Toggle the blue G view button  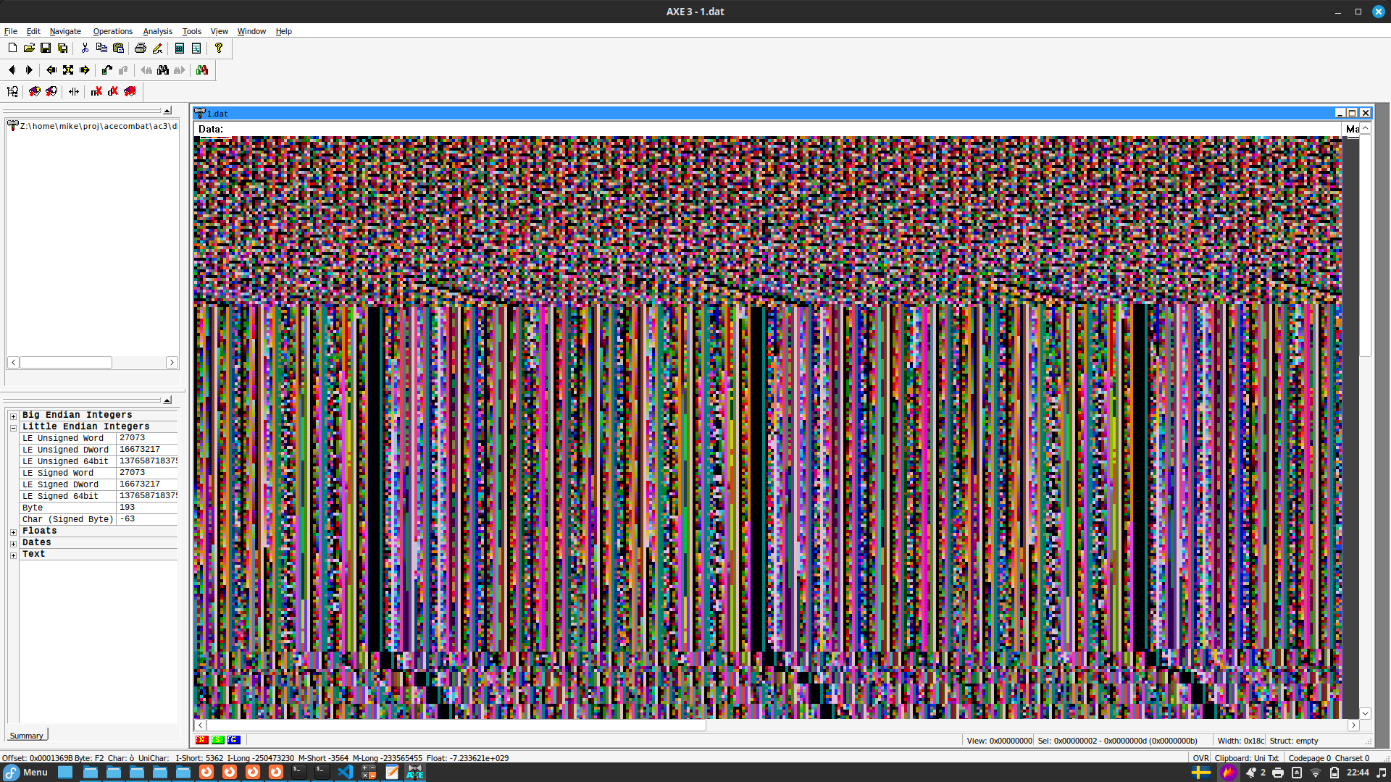[x=233, y=740]
